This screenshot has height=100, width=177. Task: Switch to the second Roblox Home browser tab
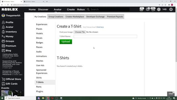click(33, 2)
